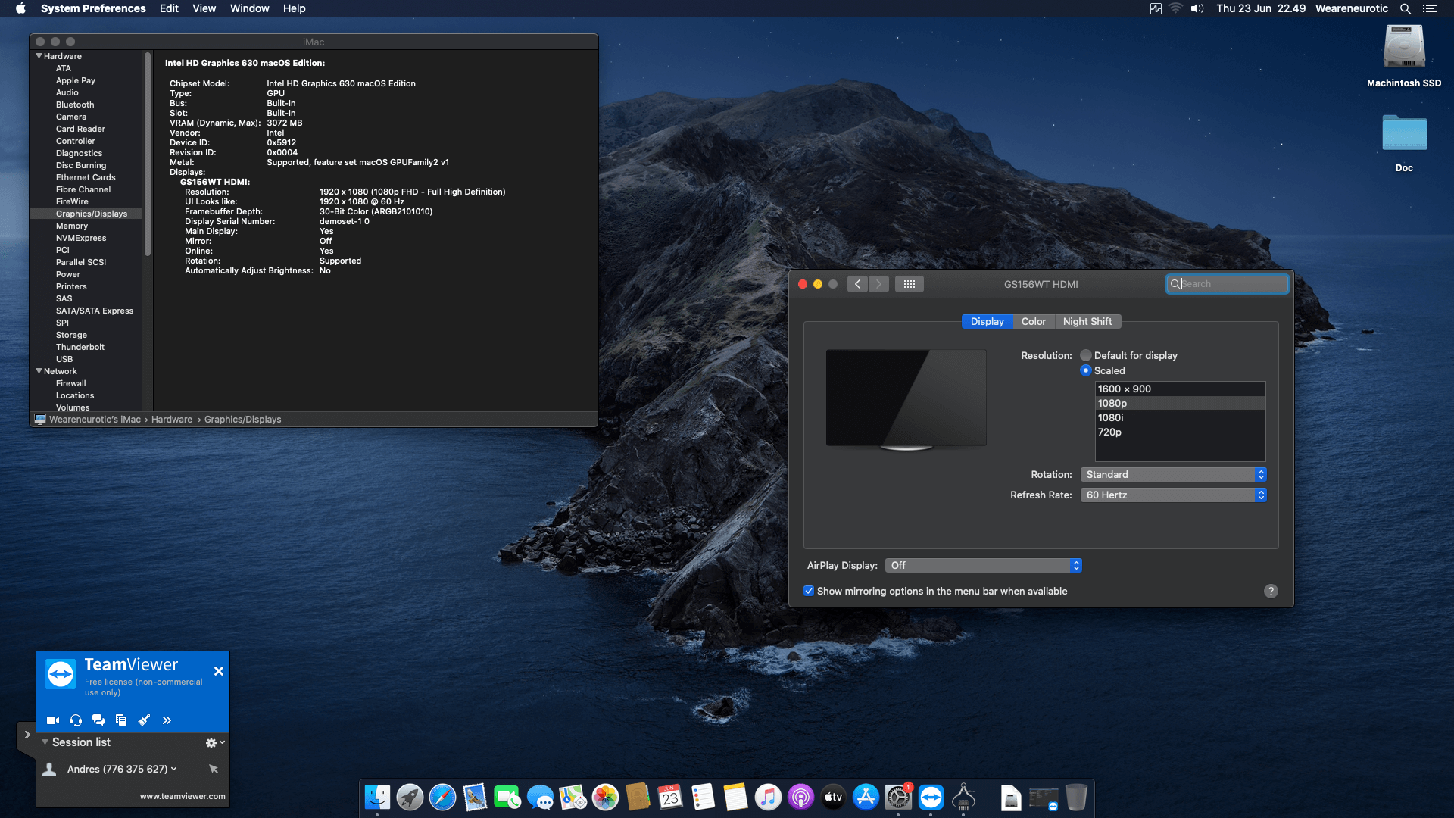Screen dimensions: 1454x818
Task: Open TeamViewer chat bubbles icon
Action: tap(98, 720)
